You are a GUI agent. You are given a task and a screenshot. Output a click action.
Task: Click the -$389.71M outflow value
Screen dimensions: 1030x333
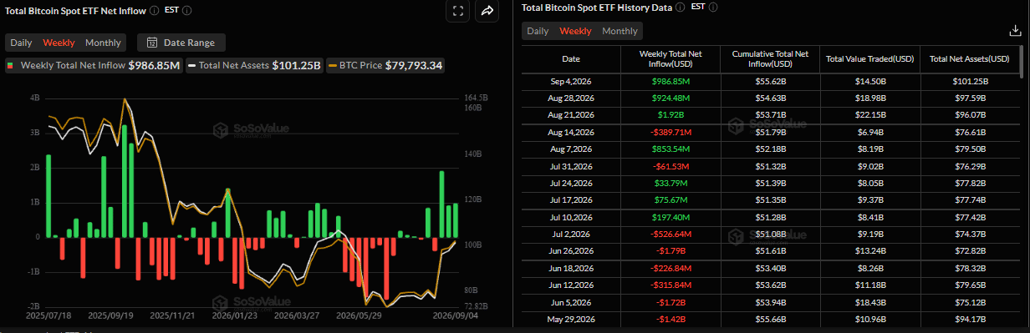(x=671, y=132)
